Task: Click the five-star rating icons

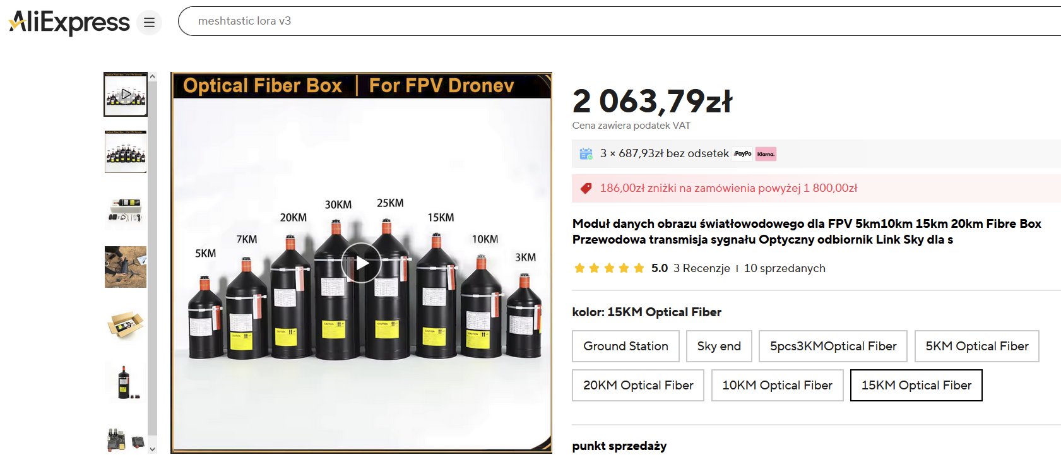Action: pyautogui.click(x=609, y=268)
